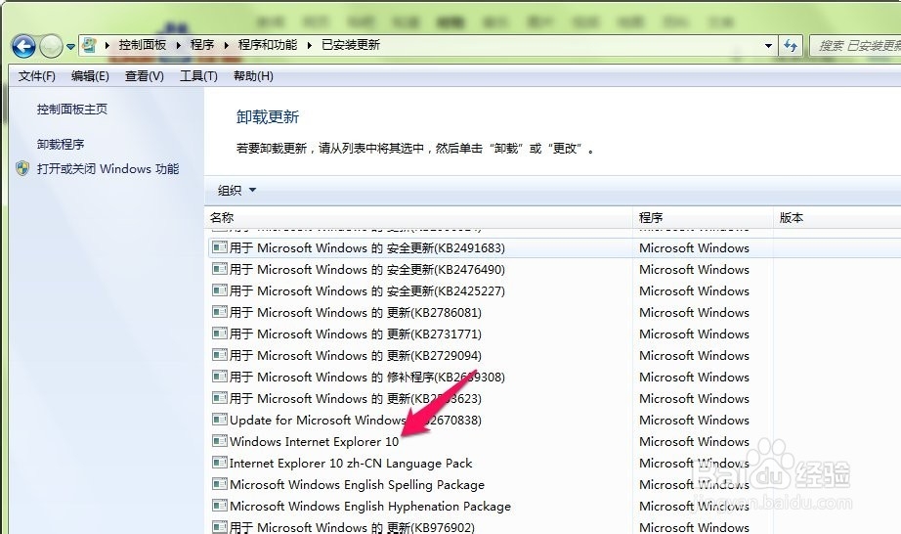The width and height of the screenshot is (901, 534).
Task: Select the KB2786081 update row
Action: coord(553,312)
